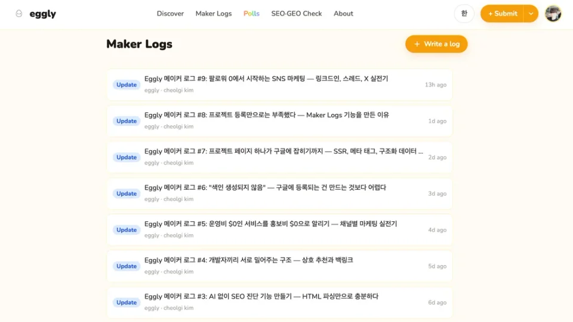
Task: Open Eggly maker log #6 post
Action: (x=265, y=188)
